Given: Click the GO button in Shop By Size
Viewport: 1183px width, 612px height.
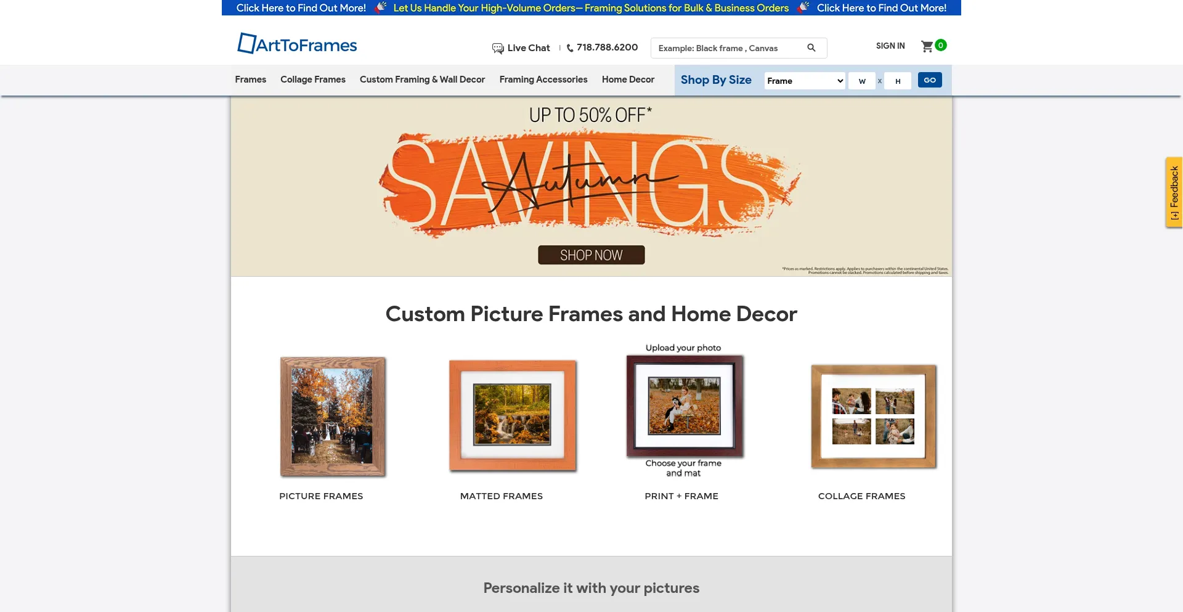Looking at the screenshot, I should pyautogui.click(x=930, y=80).
